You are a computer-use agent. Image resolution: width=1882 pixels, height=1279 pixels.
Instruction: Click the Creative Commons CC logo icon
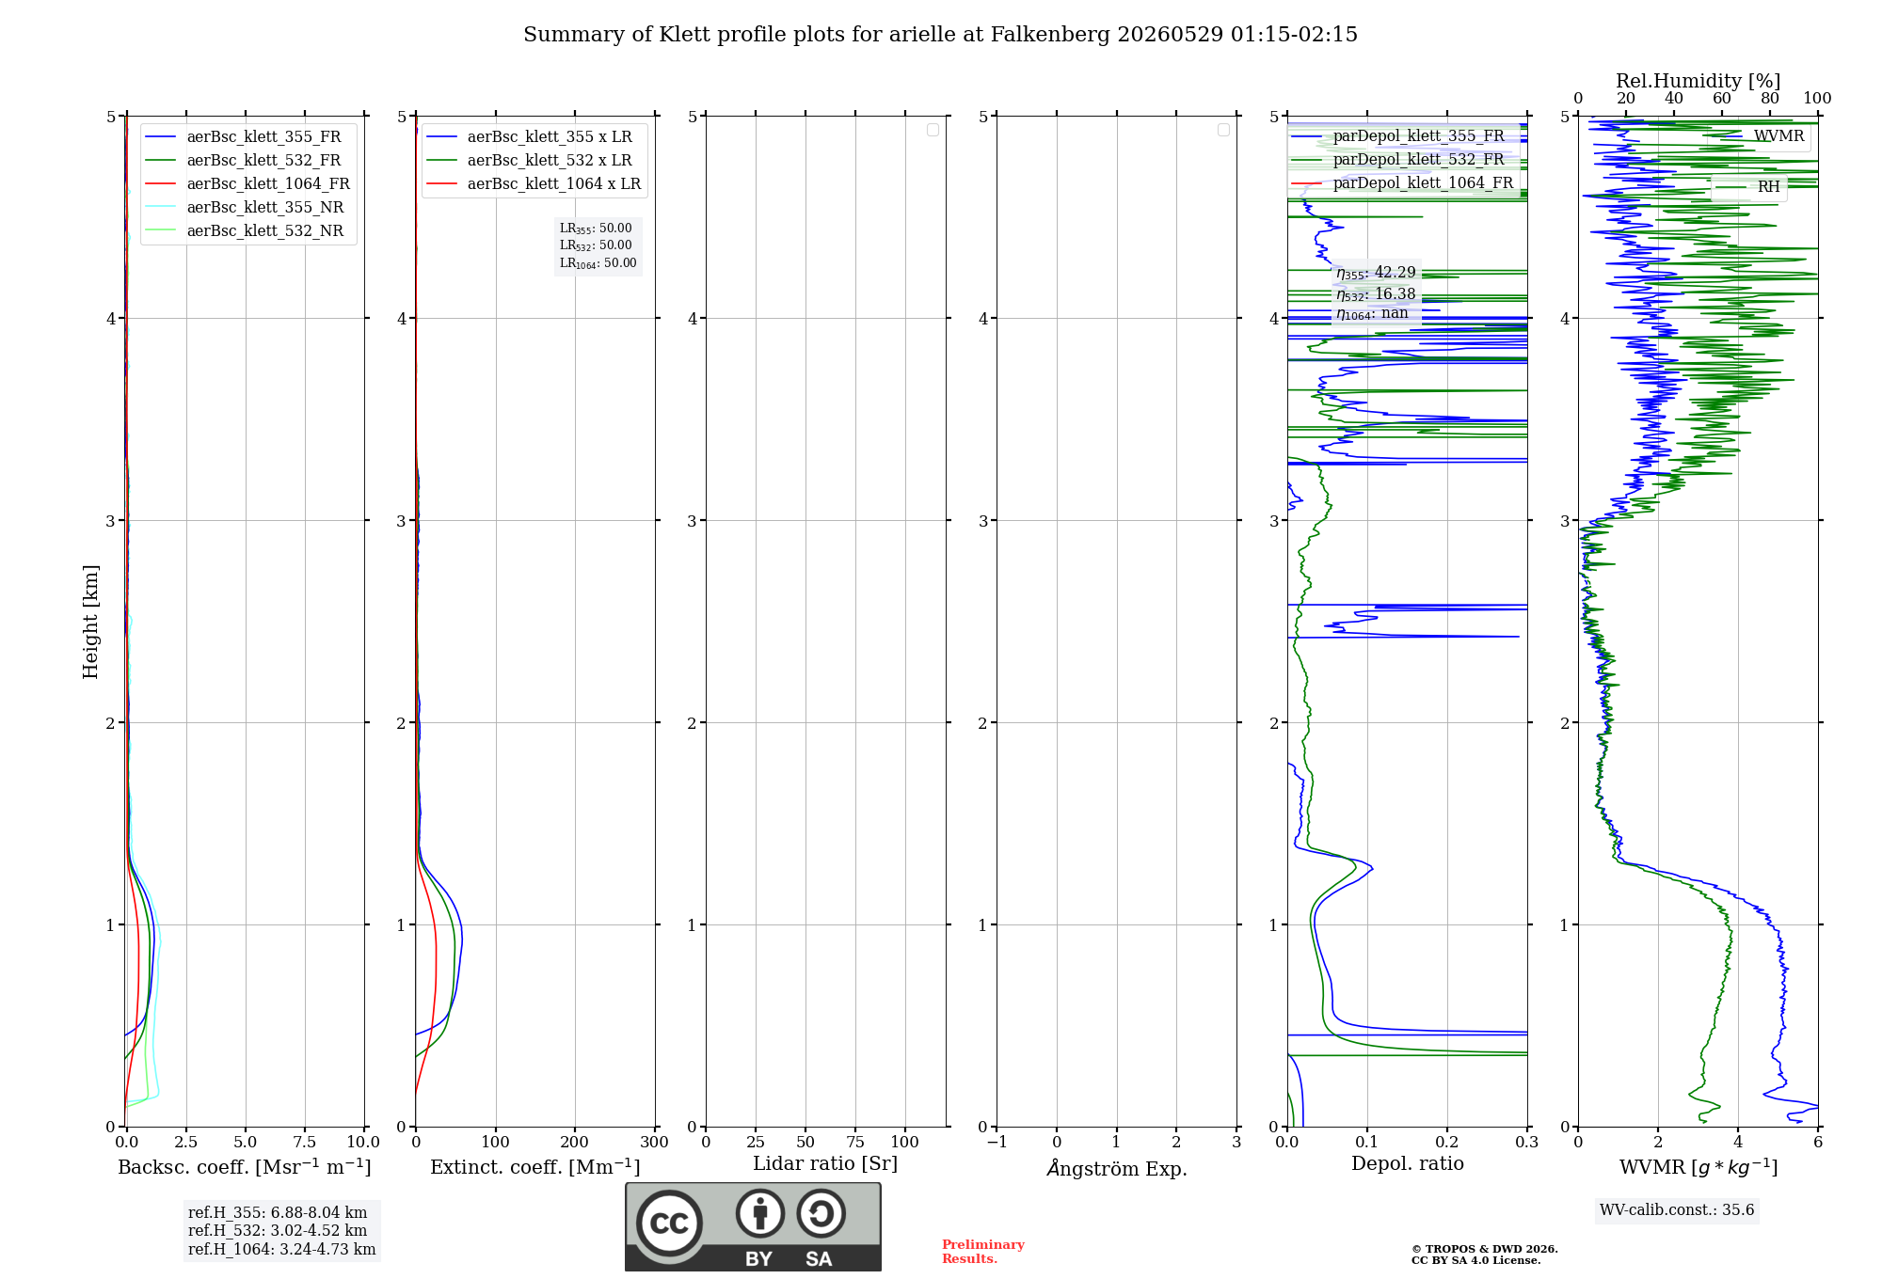coord(669,1224)
